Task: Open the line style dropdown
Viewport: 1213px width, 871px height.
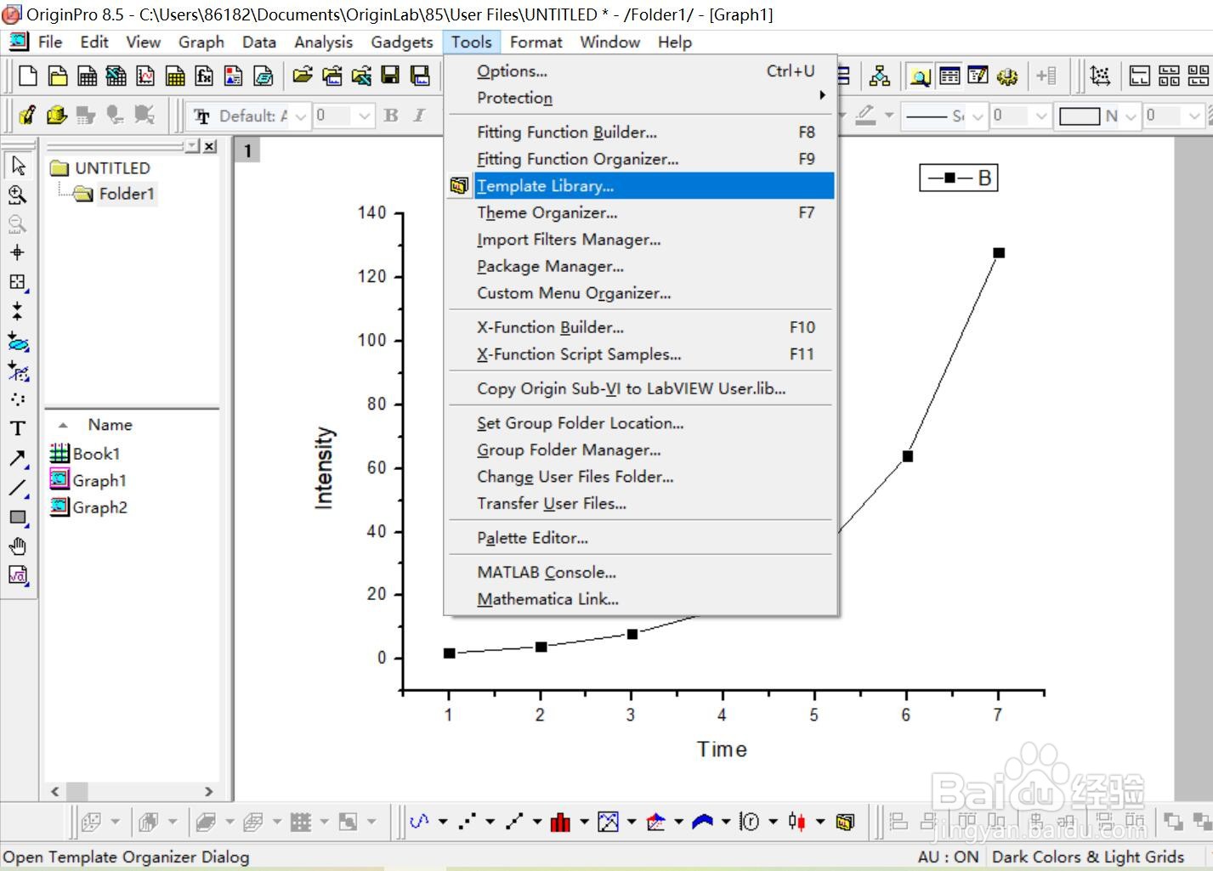Action: tap(978, 116)
